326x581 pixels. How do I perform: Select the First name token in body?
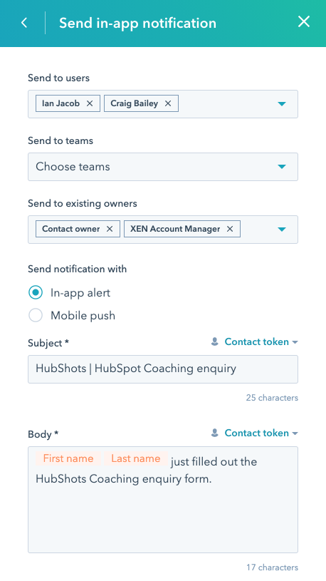pyautogui.click(x=68, y=458)
